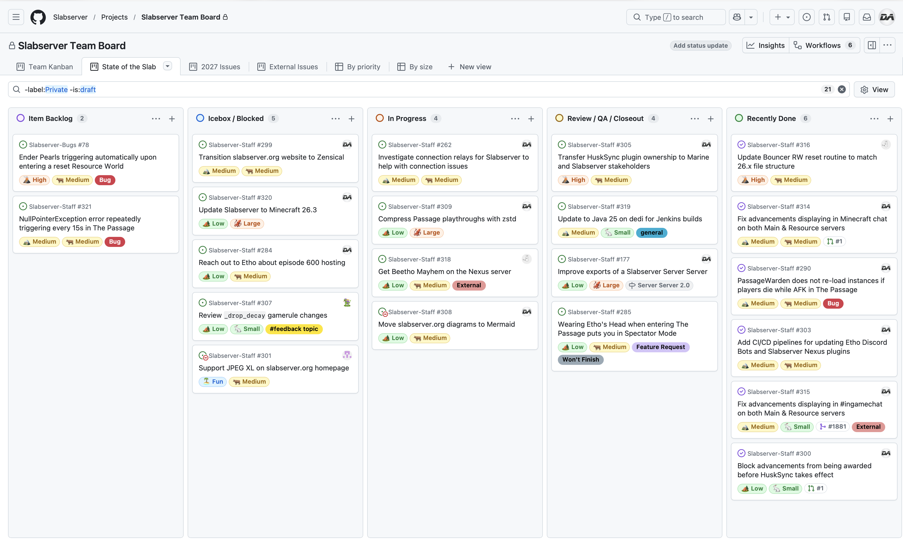This screenshot has width=903, height=542.
Task: Open Copilot chat icon in header
Action: coord(737,17)
